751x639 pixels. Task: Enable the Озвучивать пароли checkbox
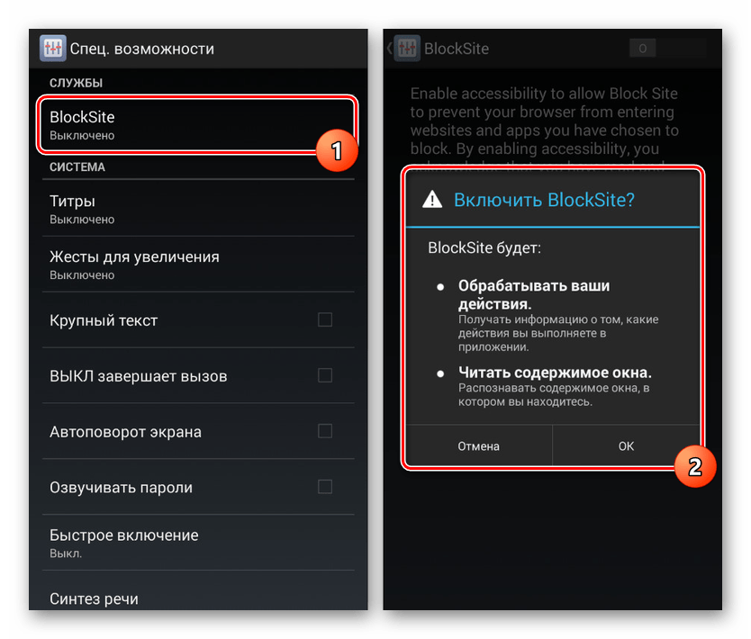tap(325, 487)
